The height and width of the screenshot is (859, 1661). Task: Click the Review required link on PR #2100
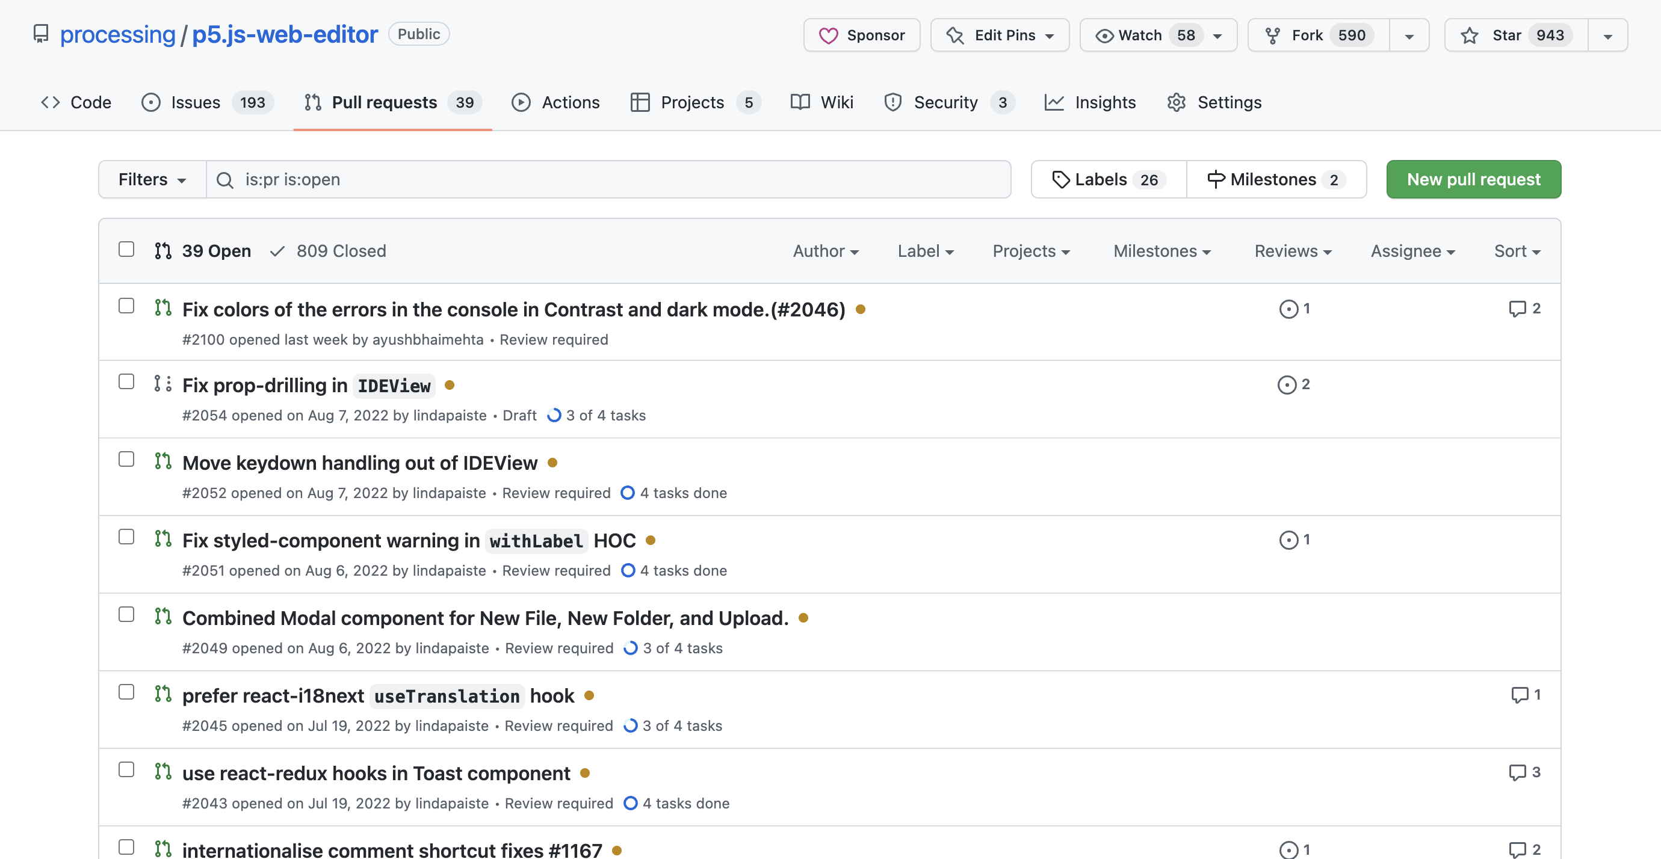click(x=554, y=340)
